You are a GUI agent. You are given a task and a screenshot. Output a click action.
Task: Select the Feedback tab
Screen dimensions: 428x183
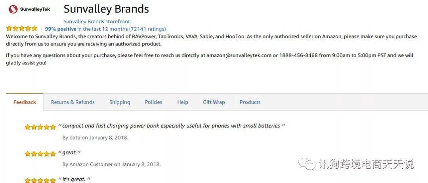25,102
